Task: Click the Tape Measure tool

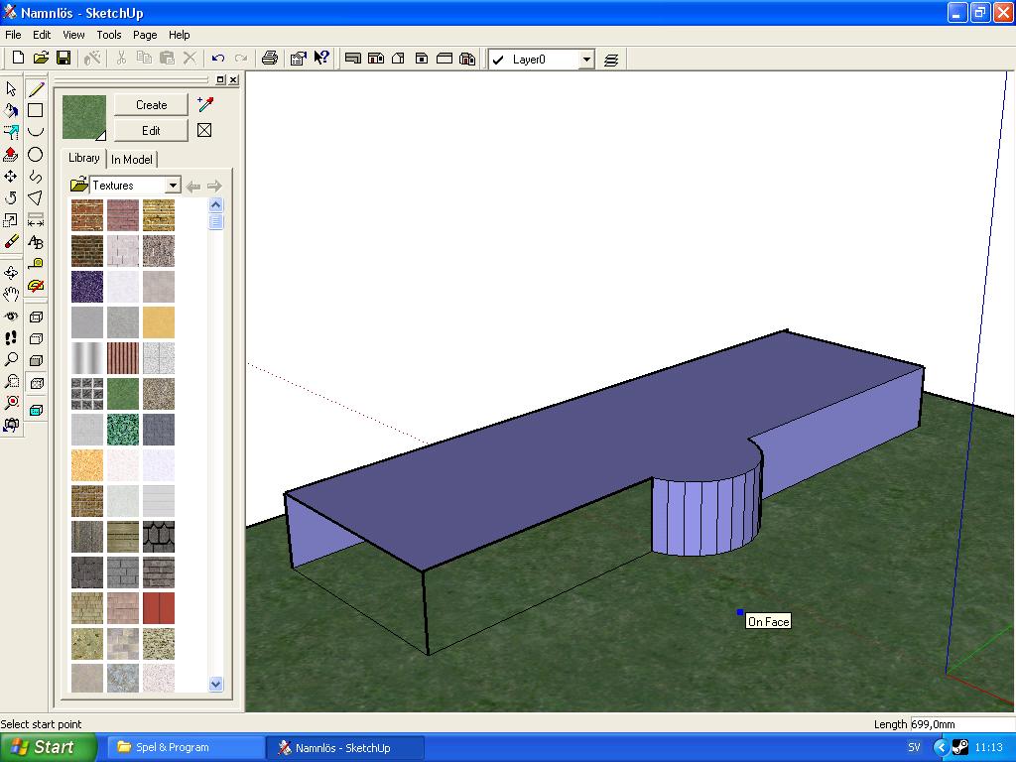Action: [36, 264]
